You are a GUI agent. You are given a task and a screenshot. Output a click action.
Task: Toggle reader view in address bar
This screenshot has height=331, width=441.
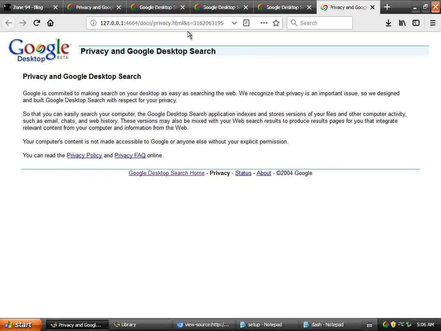point(246,23)
